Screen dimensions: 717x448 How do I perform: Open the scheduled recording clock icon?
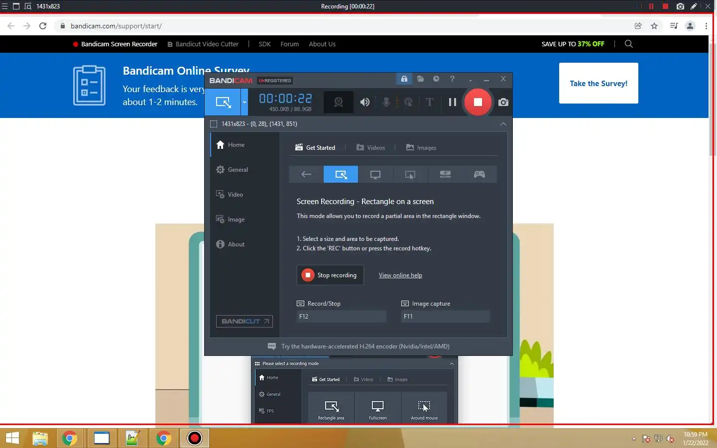pos(436,79)
